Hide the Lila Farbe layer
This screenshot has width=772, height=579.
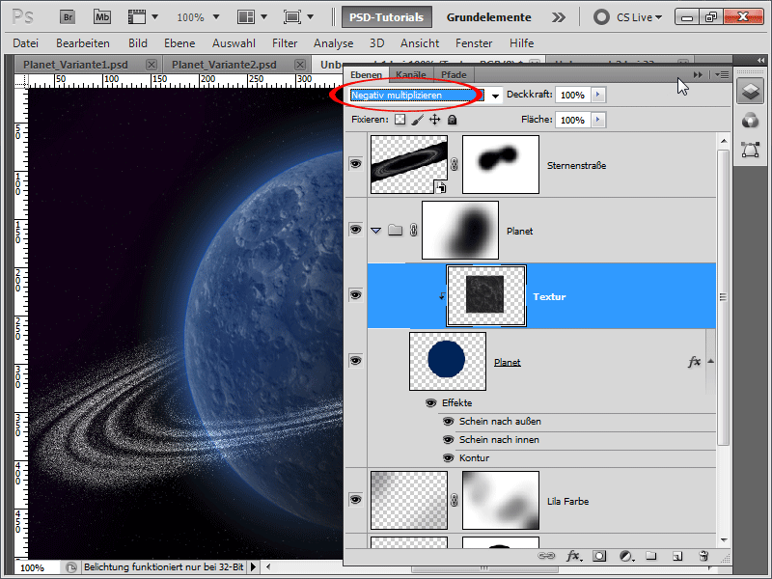[x=355, y=500]
